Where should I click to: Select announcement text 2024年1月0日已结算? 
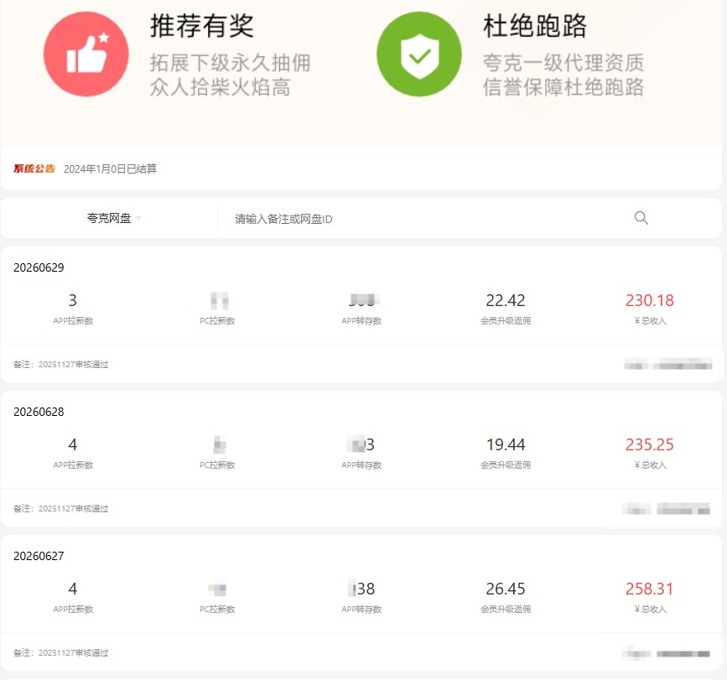point(111,169)
